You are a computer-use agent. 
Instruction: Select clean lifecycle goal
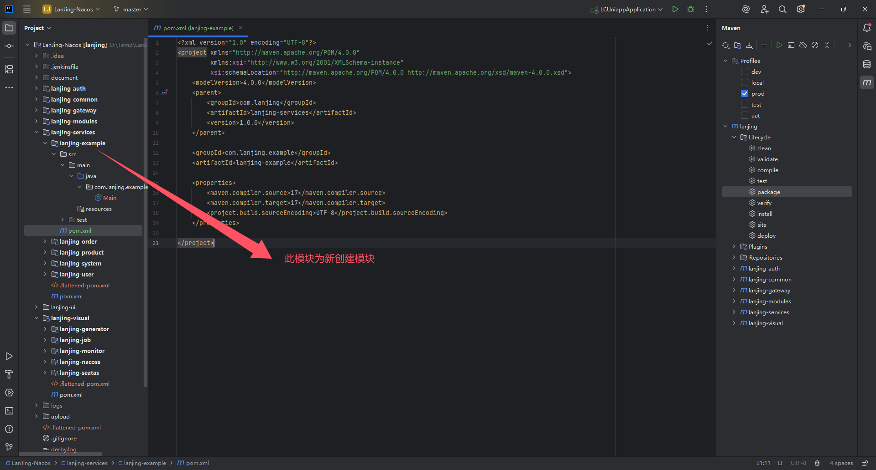(764, 148)
